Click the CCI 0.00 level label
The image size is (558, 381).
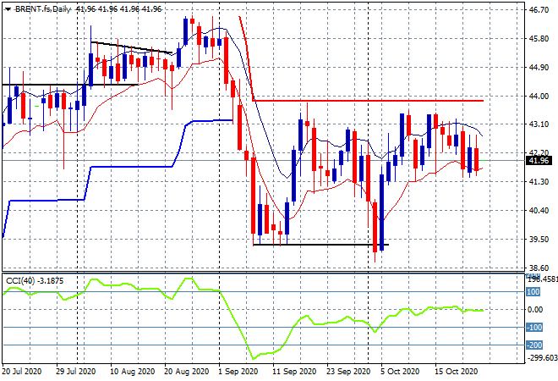(x=535, y=310)
